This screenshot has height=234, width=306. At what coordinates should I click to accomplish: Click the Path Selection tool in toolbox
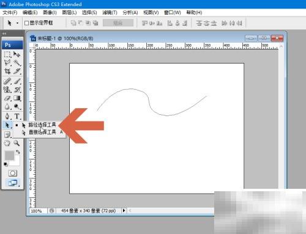tap(7, 125)
